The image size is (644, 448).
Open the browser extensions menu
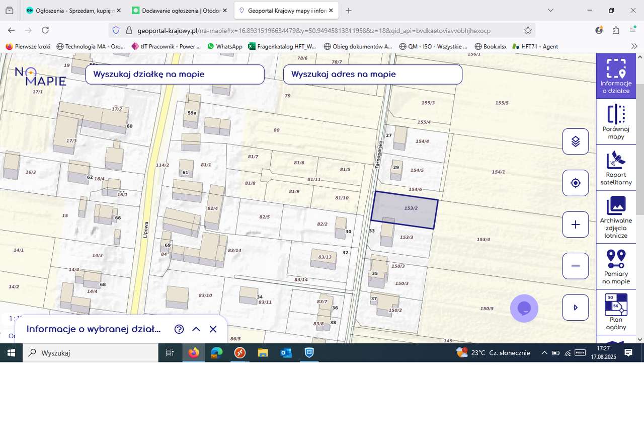coord(616,30)
